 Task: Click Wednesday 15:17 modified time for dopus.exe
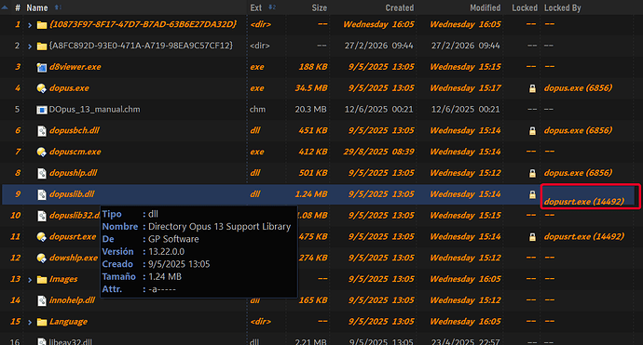465,88
